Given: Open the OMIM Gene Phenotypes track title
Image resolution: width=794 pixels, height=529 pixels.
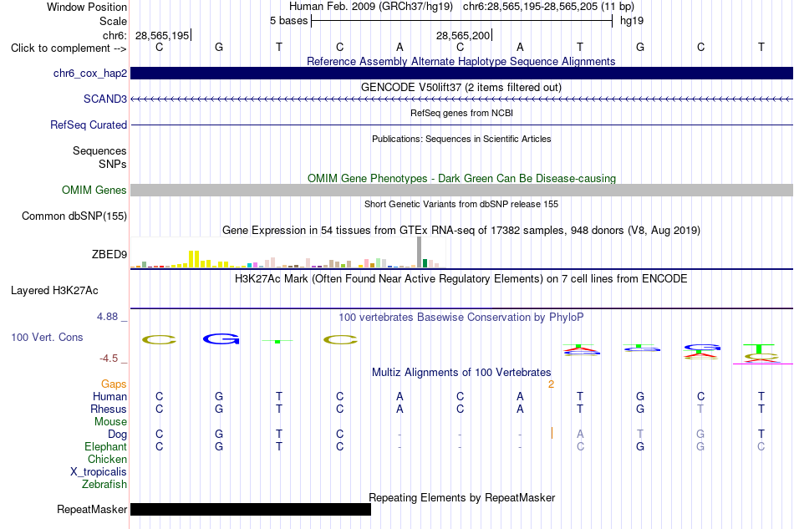Looking at the screenshot, I should point(461,178).
